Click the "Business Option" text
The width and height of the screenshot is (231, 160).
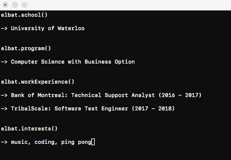click(110, 62)
